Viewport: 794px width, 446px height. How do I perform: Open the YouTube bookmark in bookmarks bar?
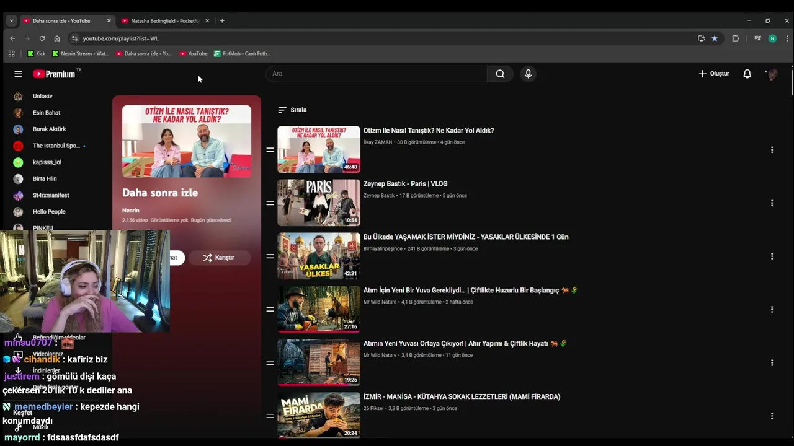194,54
